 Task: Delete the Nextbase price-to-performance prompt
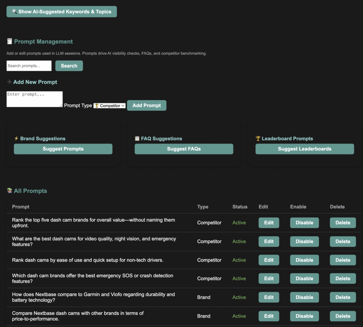click(343, 316)
